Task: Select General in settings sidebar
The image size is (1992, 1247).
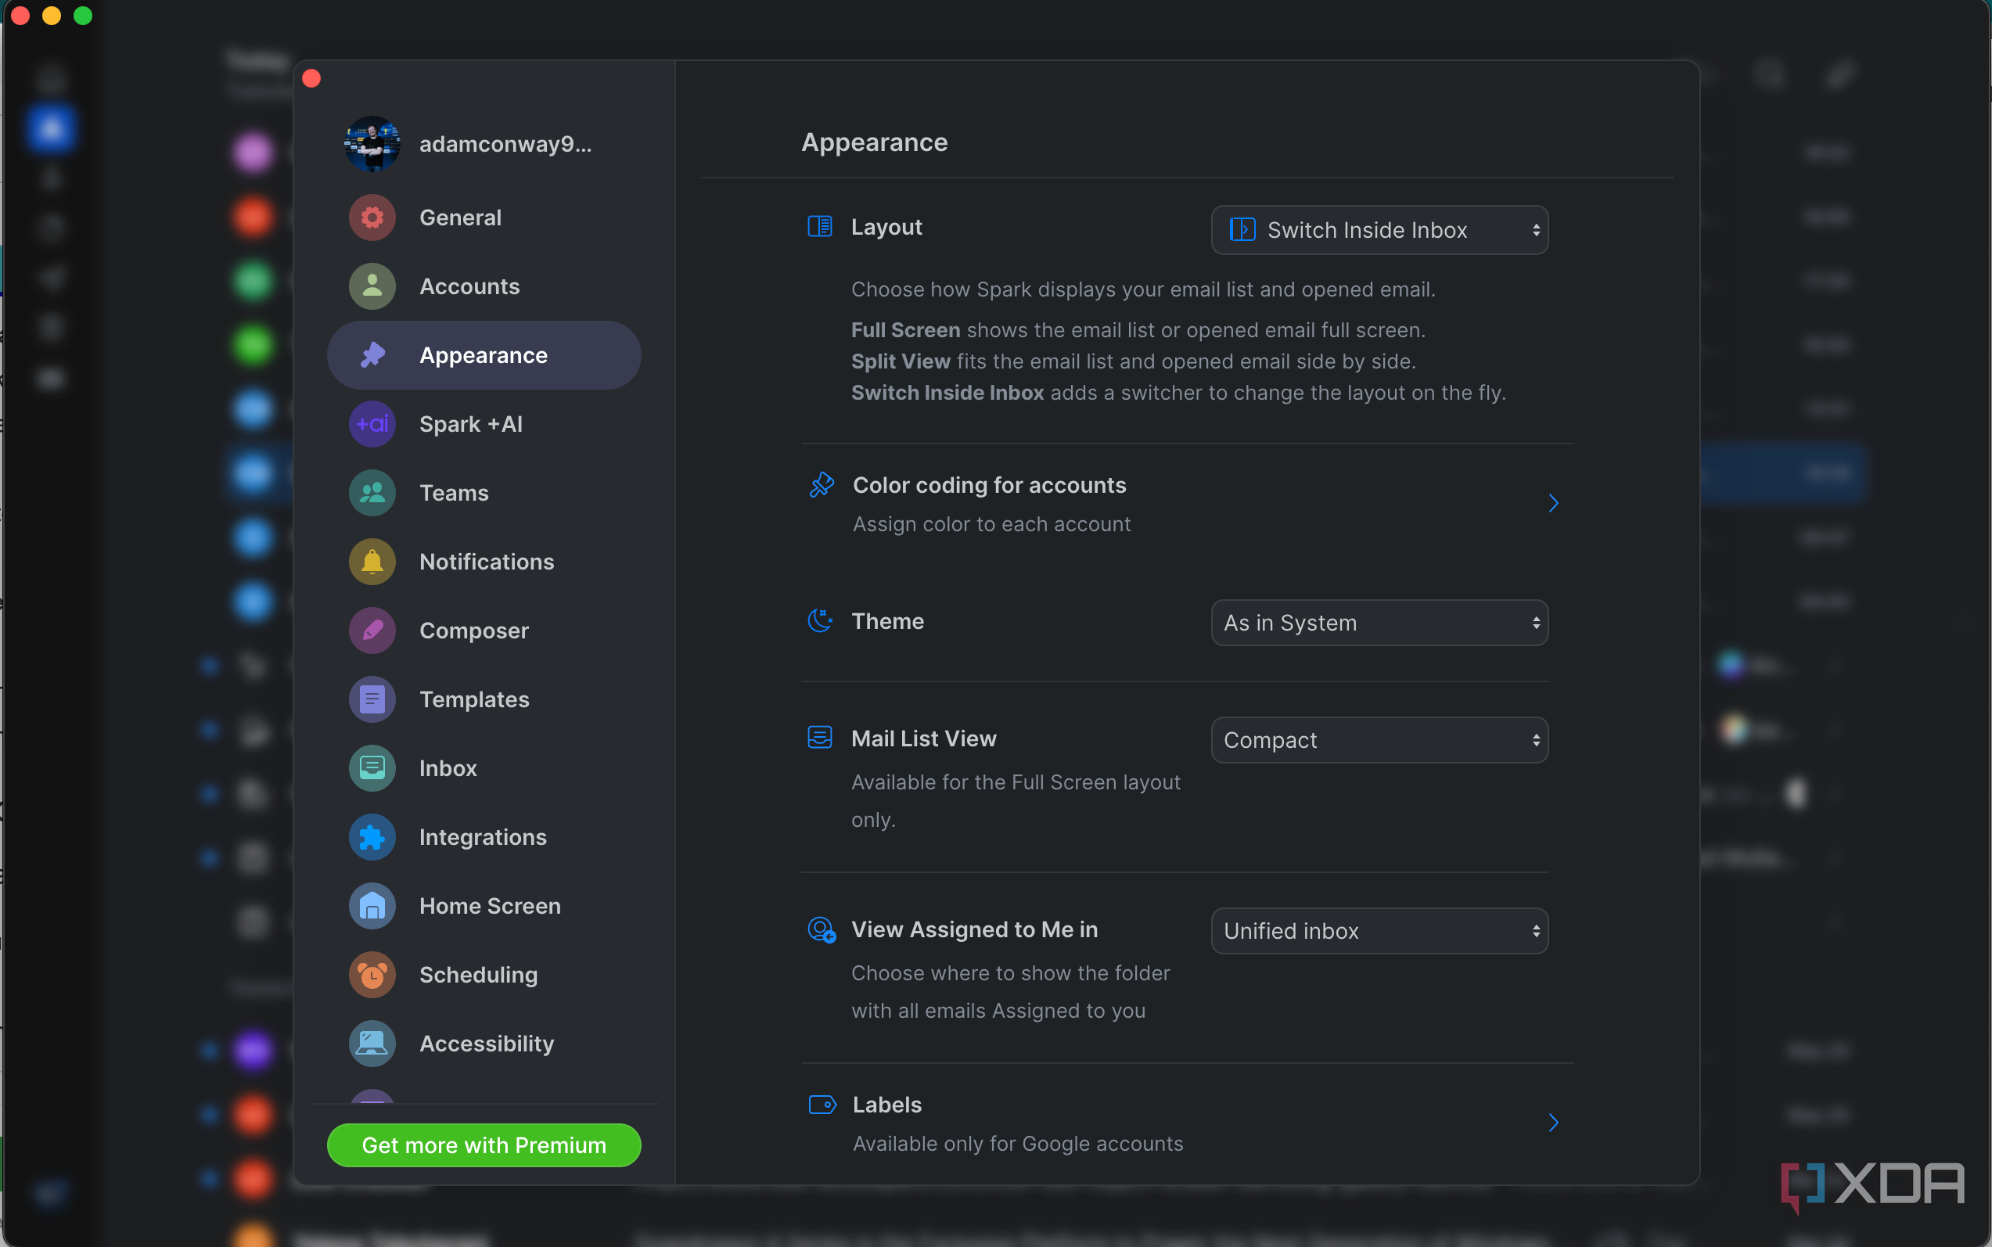Action: (x=484, y=217)
